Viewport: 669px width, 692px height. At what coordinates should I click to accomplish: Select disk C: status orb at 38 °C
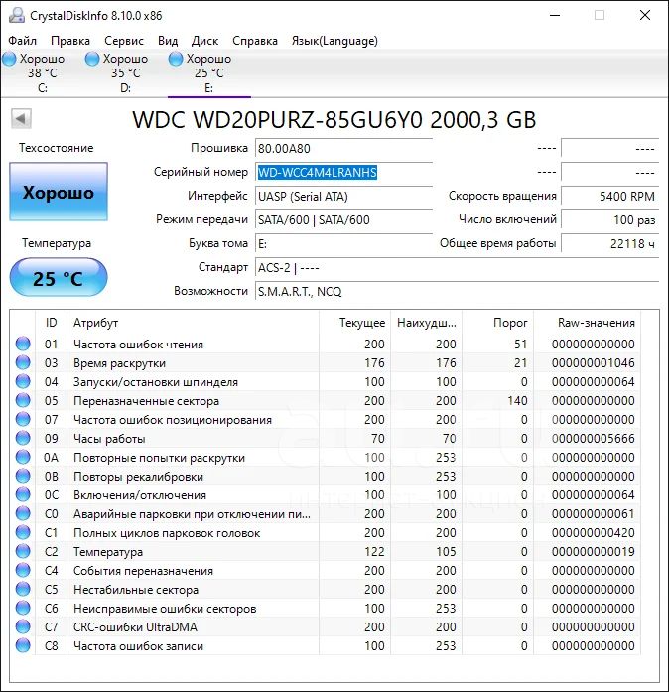pos(9,59)
